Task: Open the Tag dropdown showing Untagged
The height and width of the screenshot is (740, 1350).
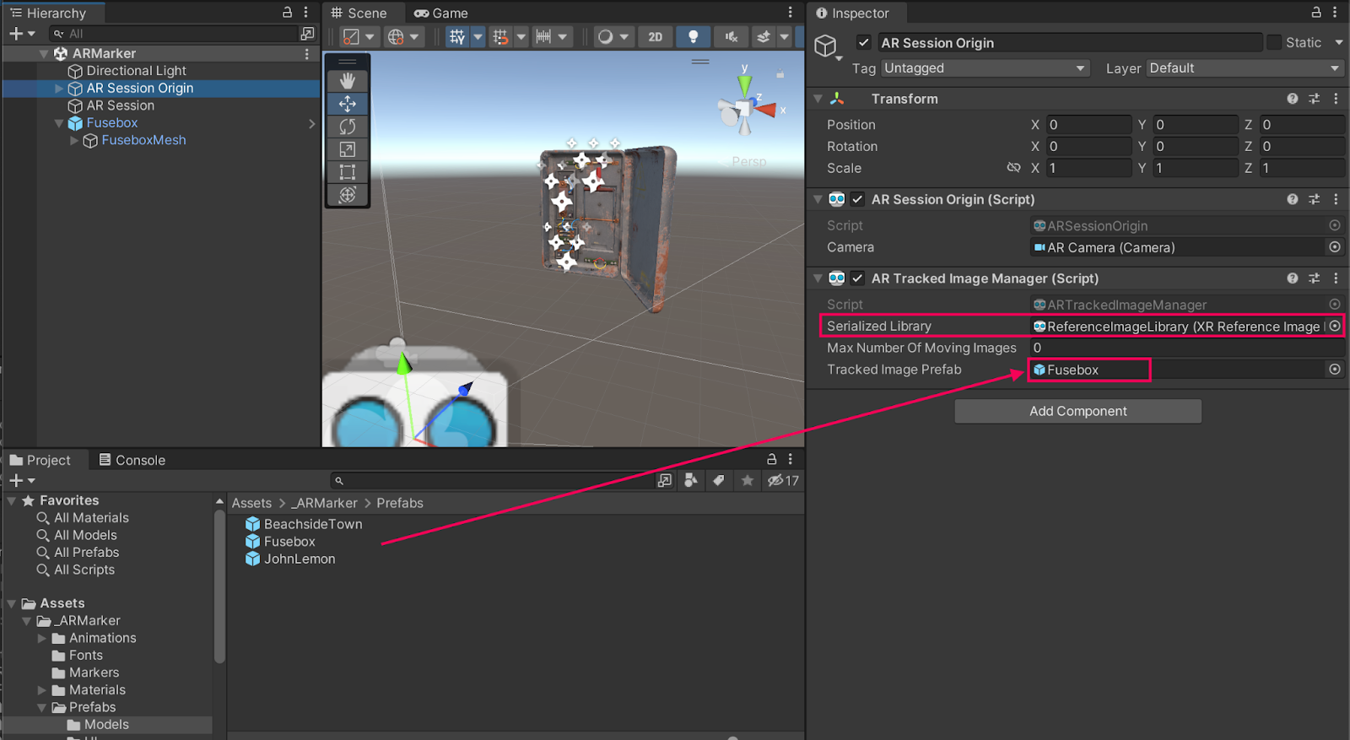Action: point(985,68)
